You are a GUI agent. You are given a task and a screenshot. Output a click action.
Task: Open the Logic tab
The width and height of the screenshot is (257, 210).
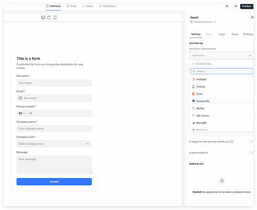click(x=222, y=34)
